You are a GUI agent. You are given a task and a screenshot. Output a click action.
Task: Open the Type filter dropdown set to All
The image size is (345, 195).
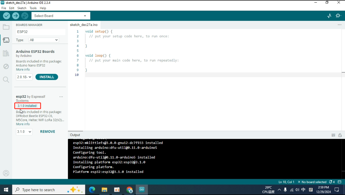pyautogui.click(x=44, y=40)
